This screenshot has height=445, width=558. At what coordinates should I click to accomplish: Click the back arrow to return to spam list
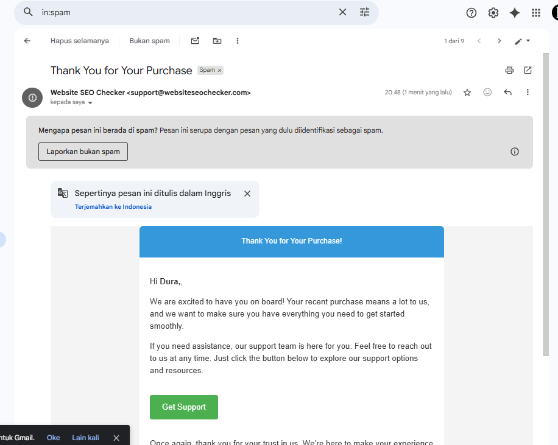[x=27, y=41]
